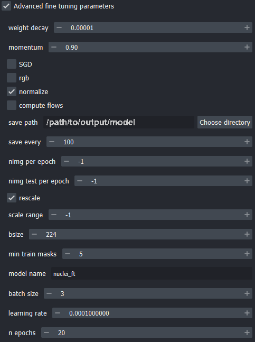Enable the SGD checkbox
The image size is (255, 342).
[12, 64]
